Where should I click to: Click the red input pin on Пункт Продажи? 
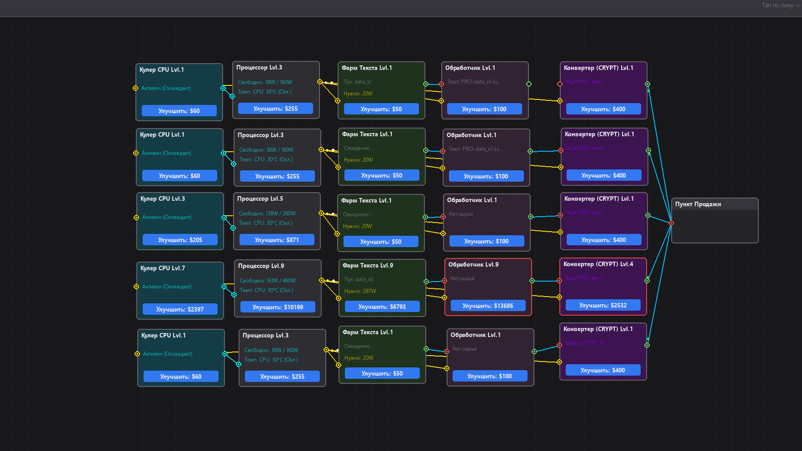671,223
